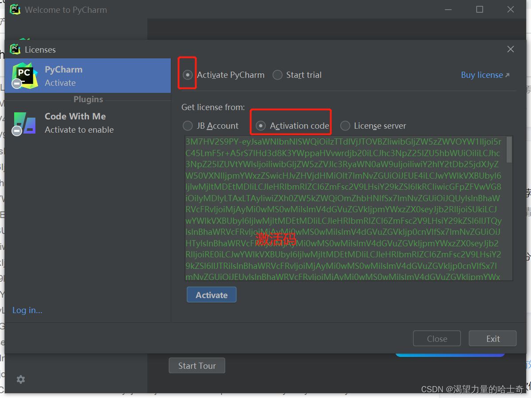
Task: Choose License server as license source
Action: tap(345, 126)
